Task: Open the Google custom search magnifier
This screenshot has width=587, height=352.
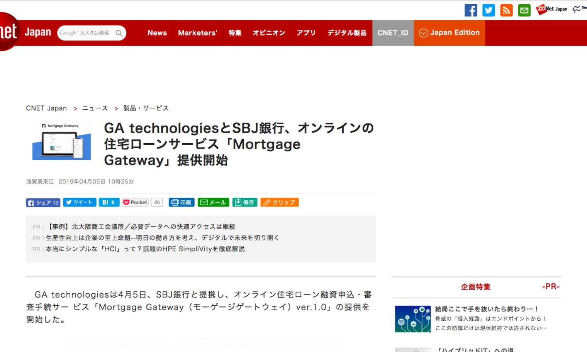Action: tap(119, 33)
